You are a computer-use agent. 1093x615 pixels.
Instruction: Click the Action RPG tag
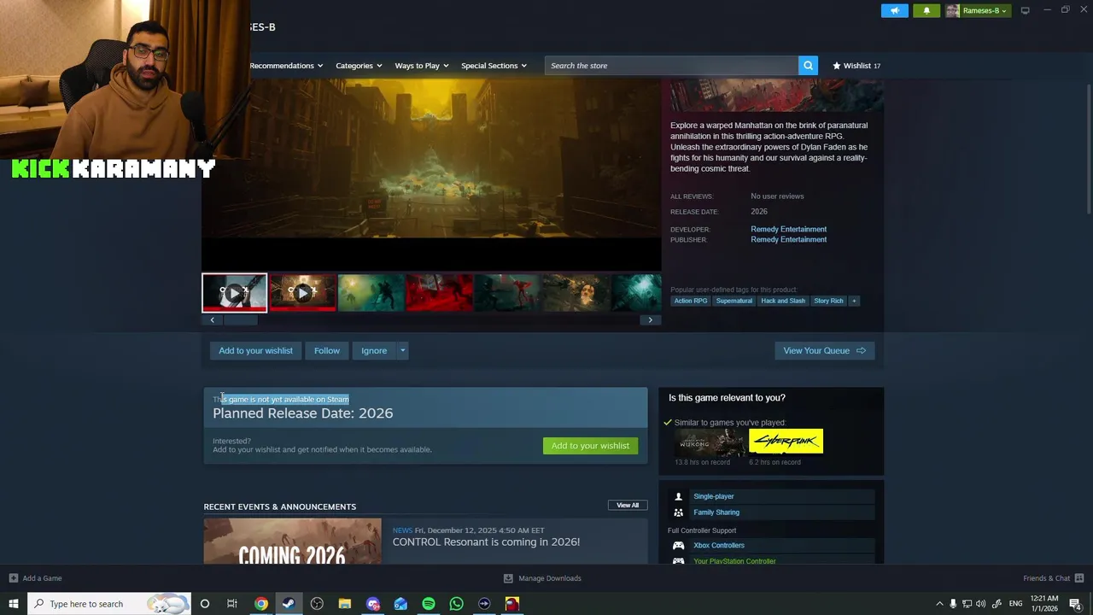click(691, 301)
